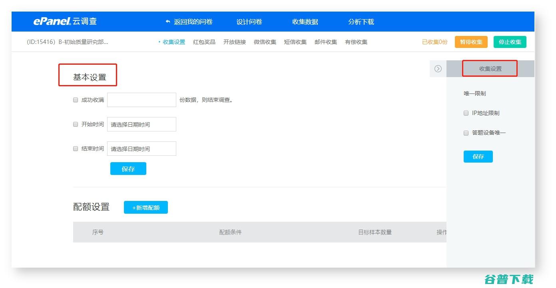Switch to the 短信收集 tab
Screen dimensions: 556x288
pyautogui.click(x=295, y=42)
